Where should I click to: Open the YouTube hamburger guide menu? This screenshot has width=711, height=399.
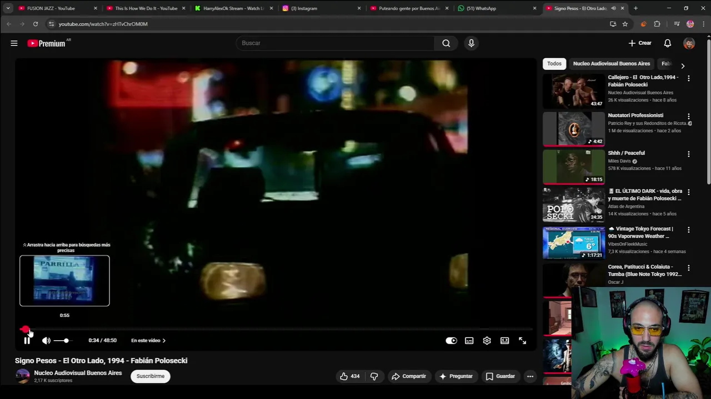[x=14, y=43]
